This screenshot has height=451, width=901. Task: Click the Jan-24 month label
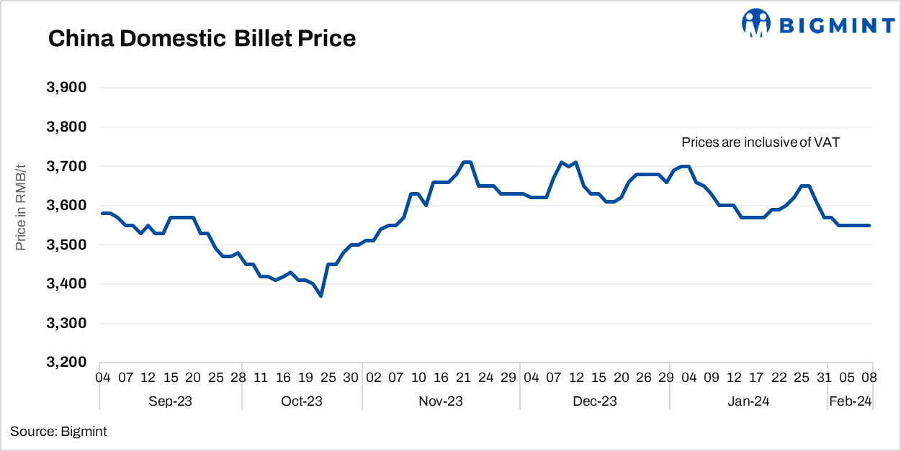(748, 401)
